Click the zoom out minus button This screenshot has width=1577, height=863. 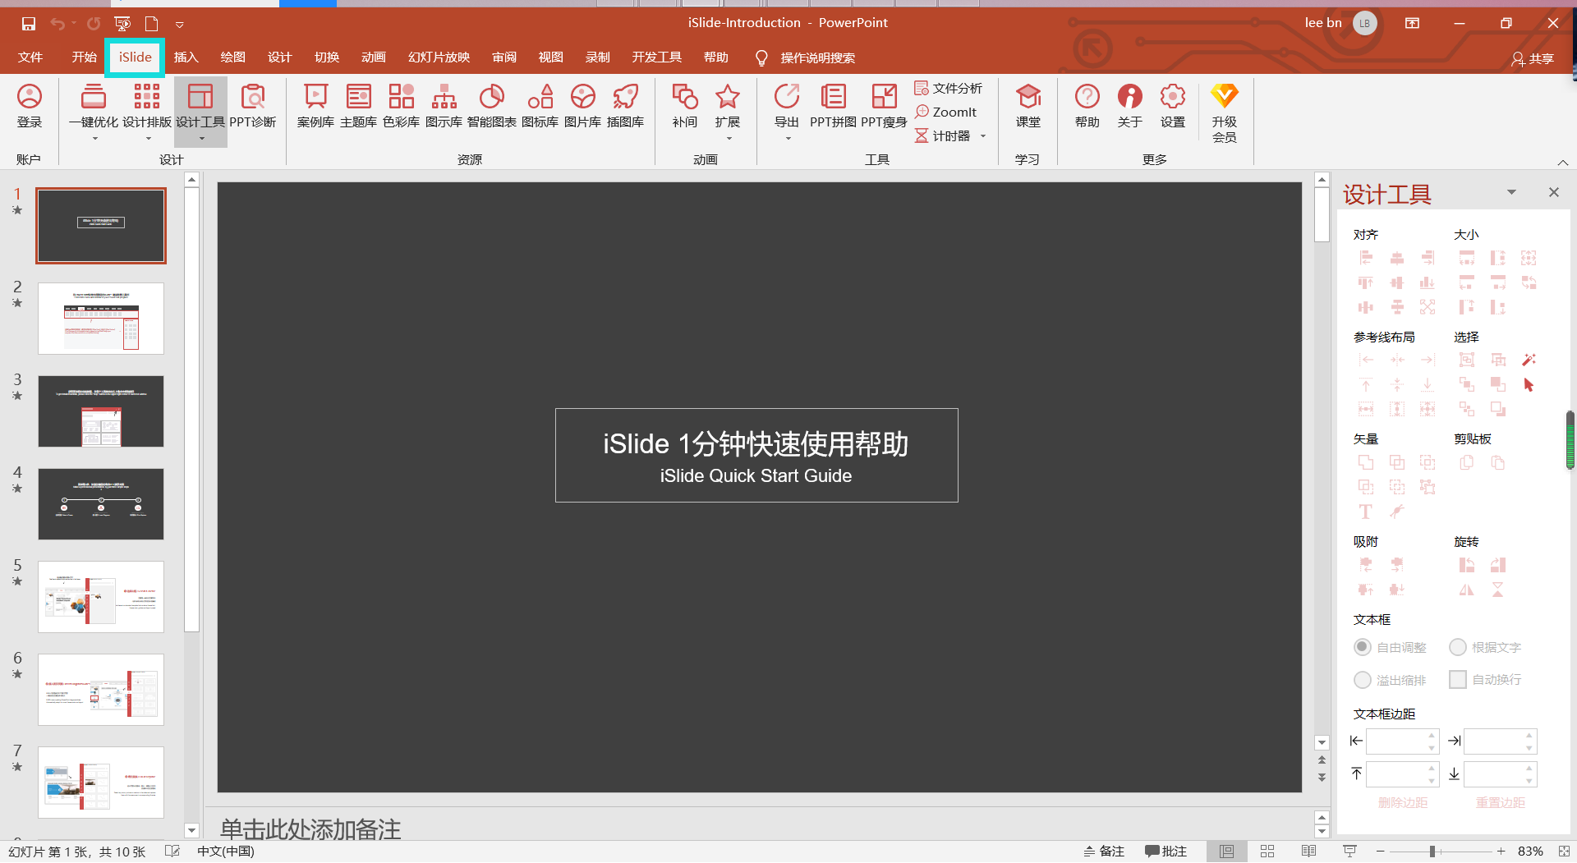point(1381,852)
